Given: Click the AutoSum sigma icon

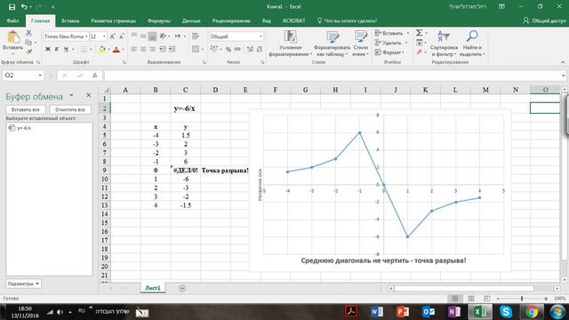Looking at the screenshot, I should point(419,33).
